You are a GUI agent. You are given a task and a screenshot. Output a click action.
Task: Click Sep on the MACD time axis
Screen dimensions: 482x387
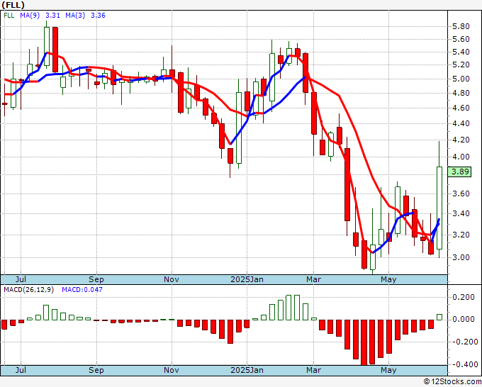[x=96, y=370]
